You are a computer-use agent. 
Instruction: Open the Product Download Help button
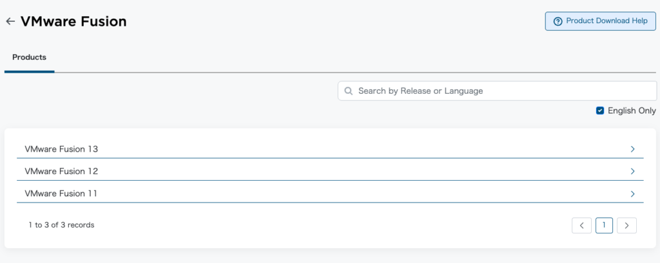(600, 21)
